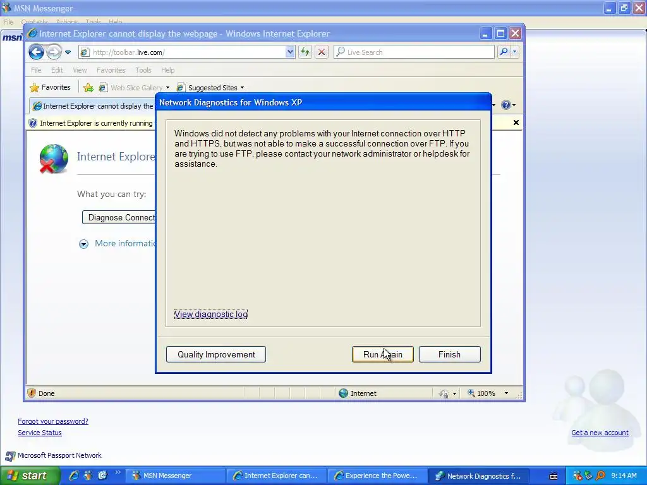Screen dimensions: 647x485
Task: Click the Back arrow in Internet Explorer
Action: pyautogui.click(x=36, y=52)
